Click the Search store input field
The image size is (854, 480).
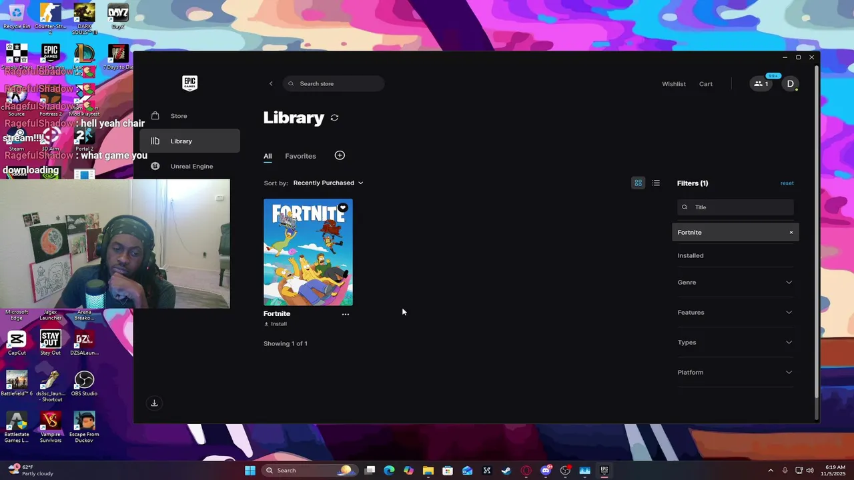[334, 83]
